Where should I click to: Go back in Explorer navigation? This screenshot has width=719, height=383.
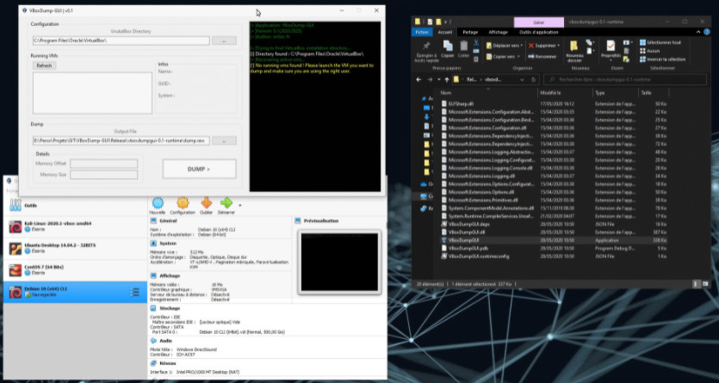click(418, 79)
